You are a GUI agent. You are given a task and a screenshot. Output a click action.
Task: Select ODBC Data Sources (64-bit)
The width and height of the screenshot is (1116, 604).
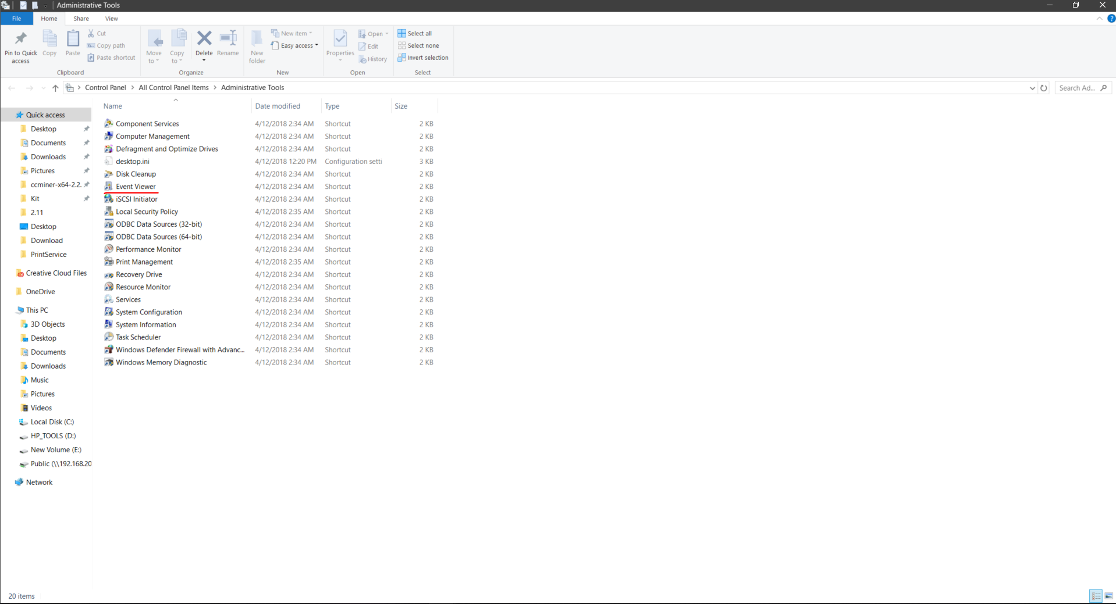click(x=158, y=237)
